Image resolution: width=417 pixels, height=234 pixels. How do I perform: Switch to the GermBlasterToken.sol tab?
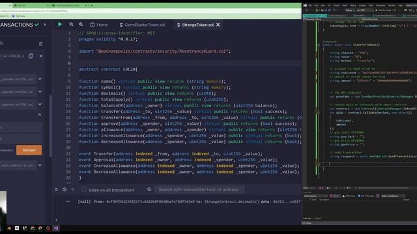(x=142, y=25)
